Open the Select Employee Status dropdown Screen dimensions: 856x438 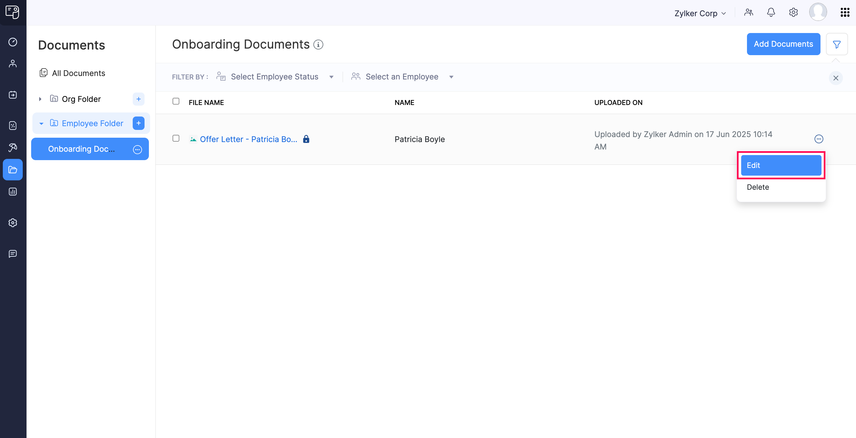pyautogui.click(x=275, y=76)
